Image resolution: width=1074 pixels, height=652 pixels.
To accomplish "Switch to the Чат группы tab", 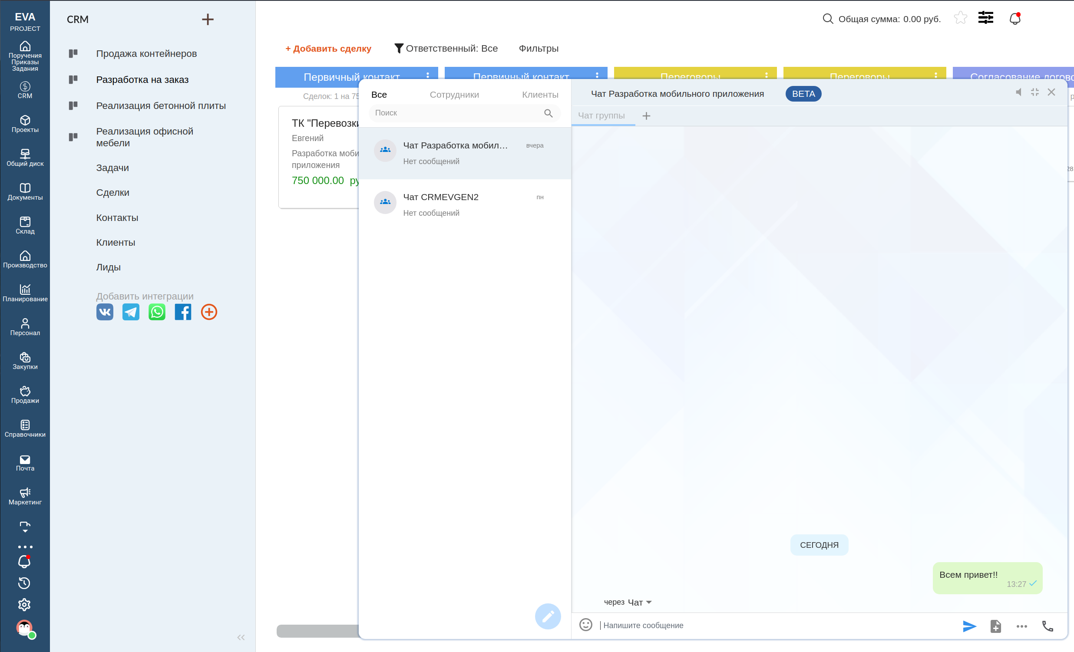I will point(602,115).
